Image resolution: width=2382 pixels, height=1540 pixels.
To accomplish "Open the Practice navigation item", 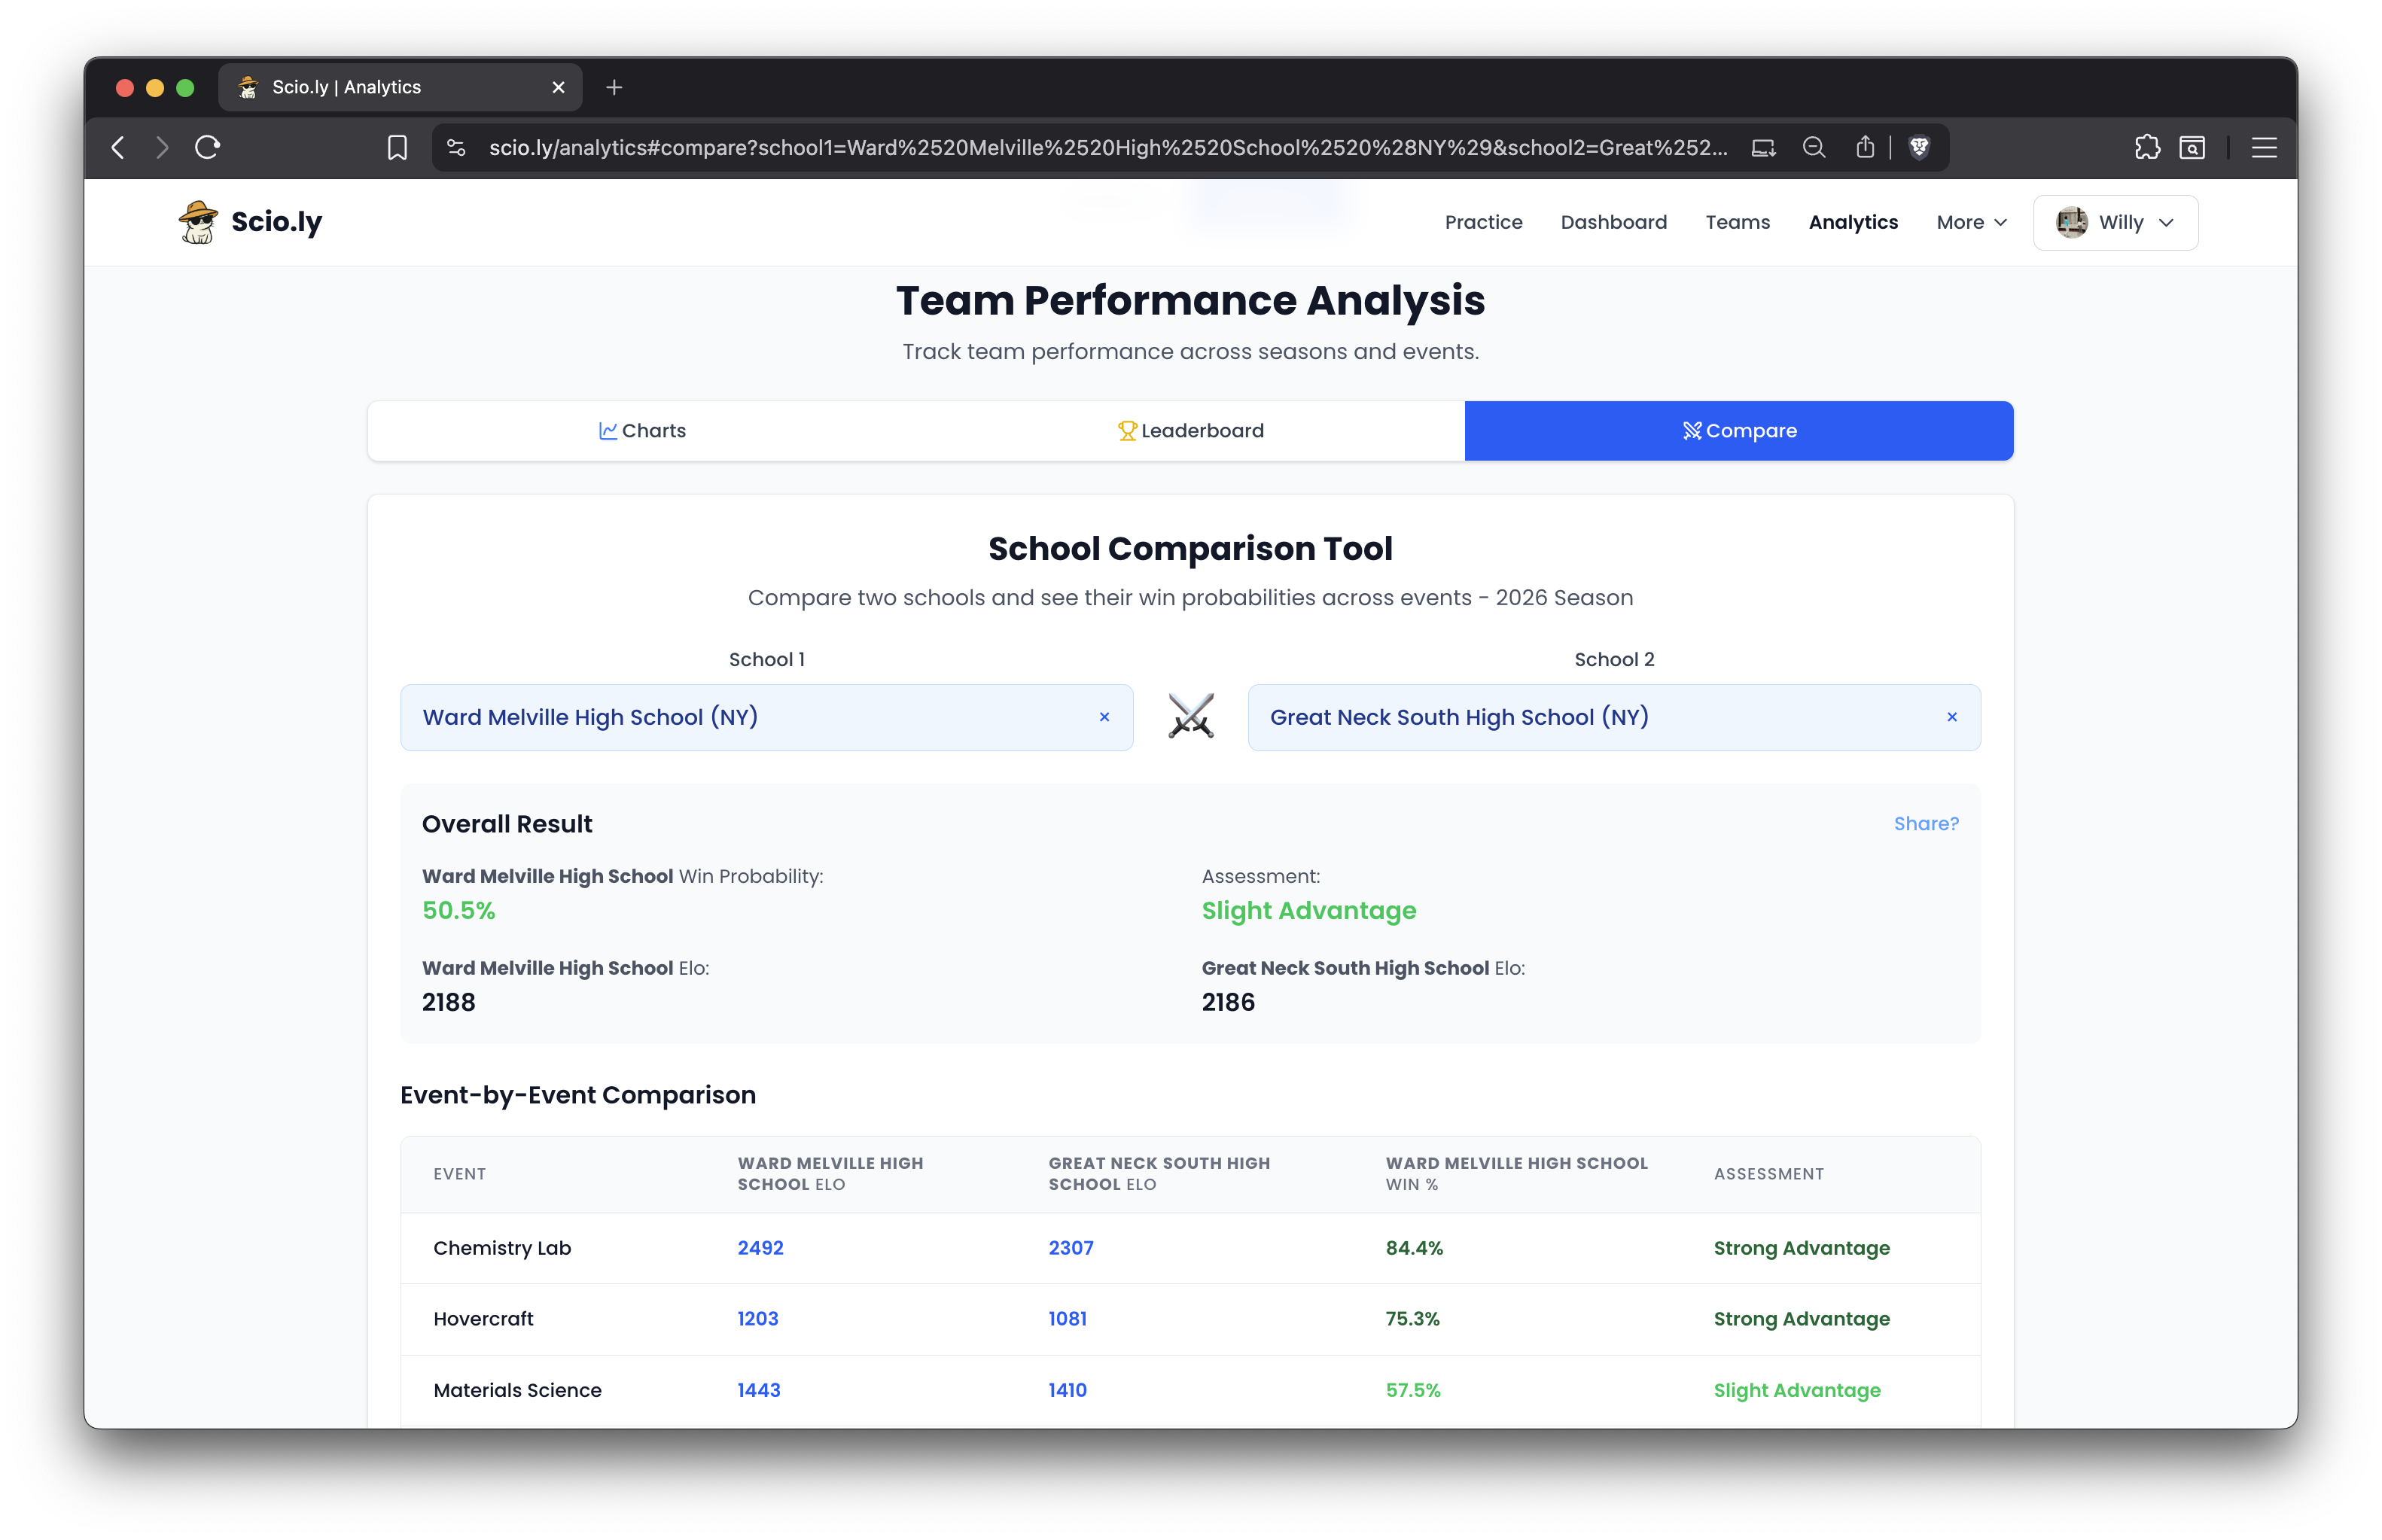I will pyautogui.click(x=1483, y=222).
